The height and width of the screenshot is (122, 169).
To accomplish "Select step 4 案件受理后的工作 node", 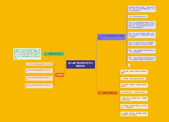I will 134,92.
